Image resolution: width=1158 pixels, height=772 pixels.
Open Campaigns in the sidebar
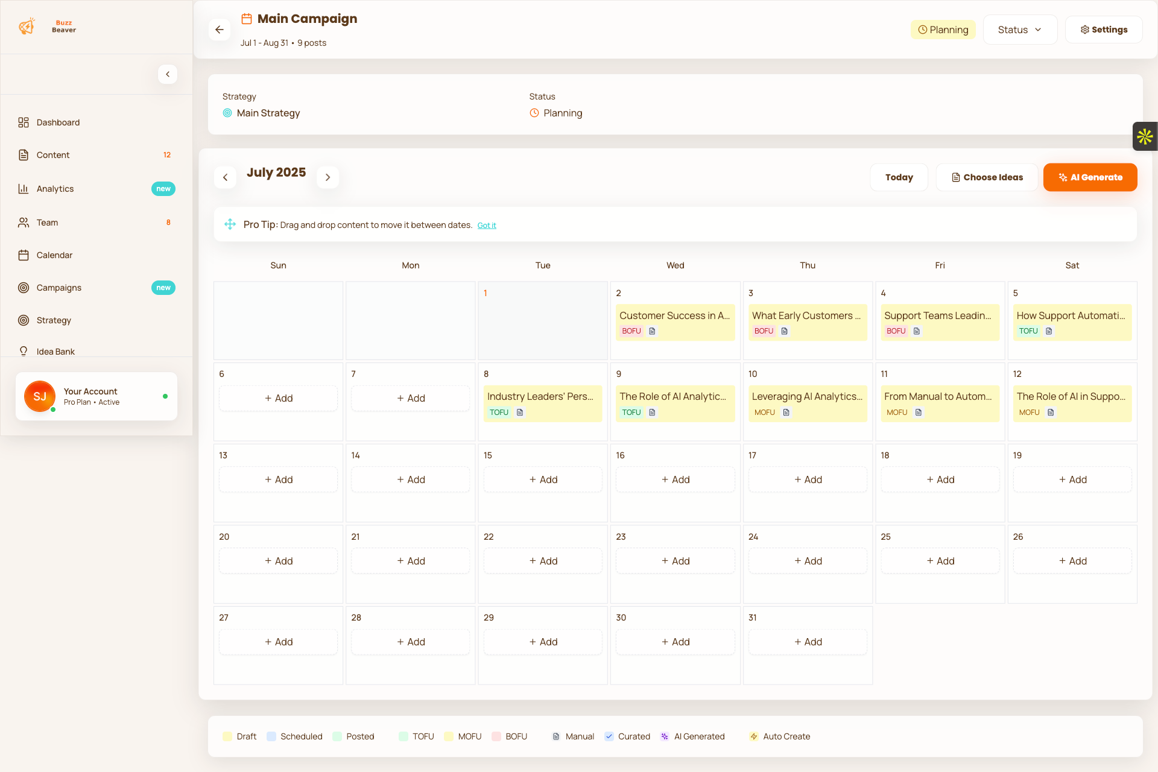click(x=59, y=288)
